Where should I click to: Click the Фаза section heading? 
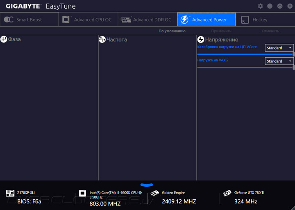[x=14, y=39]
